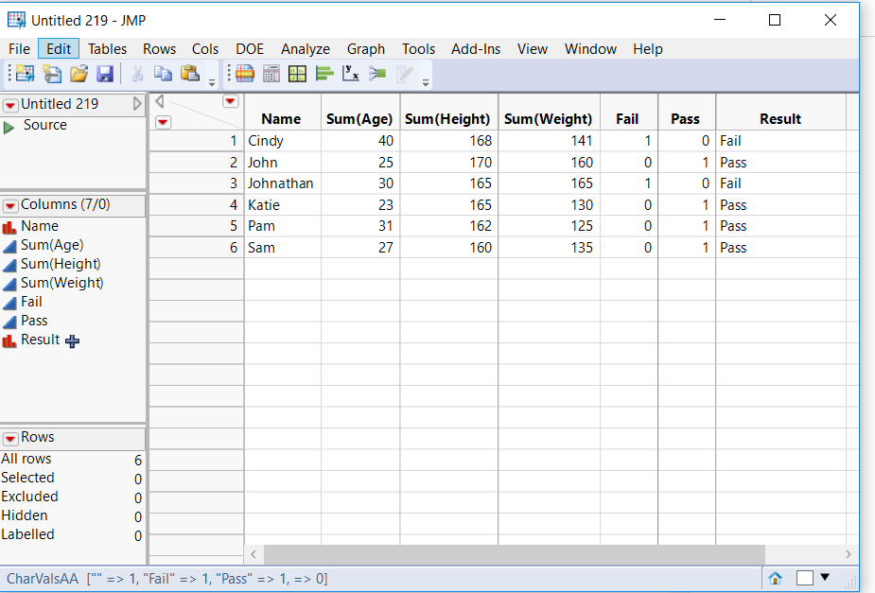
Task: Click the horizontal scrollbar right arrow
Action: point(848,554)
